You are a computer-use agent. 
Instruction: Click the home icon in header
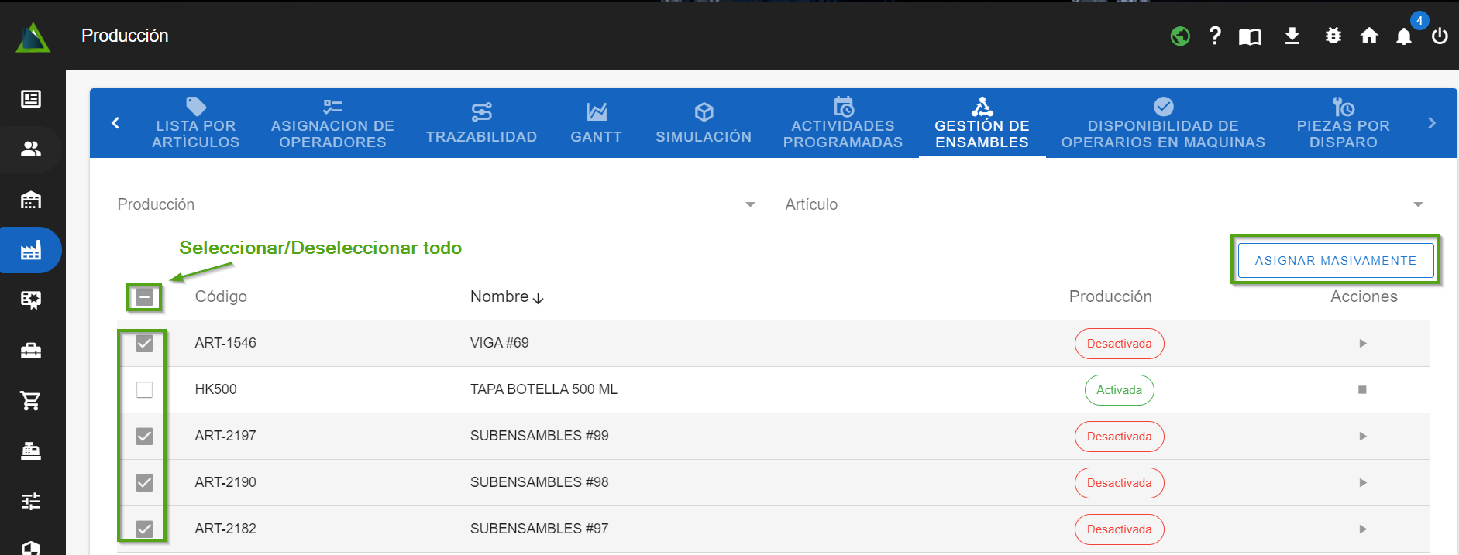click(1369, 36)
